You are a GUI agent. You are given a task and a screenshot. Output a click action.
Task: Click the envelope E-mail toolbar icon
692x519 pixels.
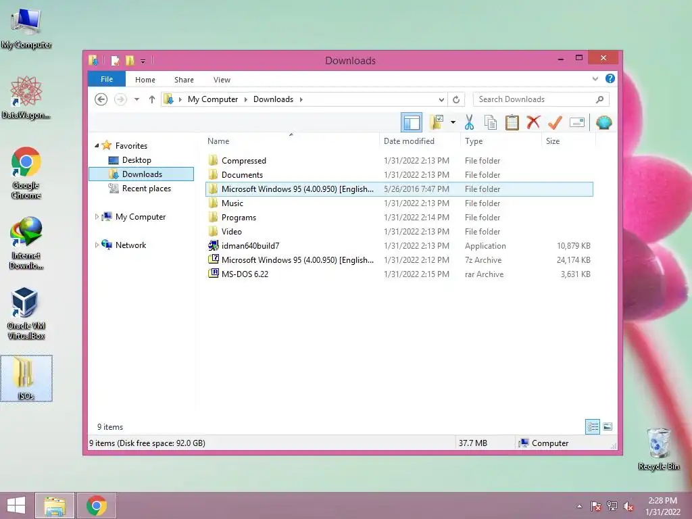tap(577, 122)
